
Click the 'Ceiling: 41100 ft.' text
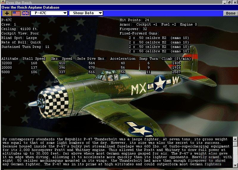(20, 29)
